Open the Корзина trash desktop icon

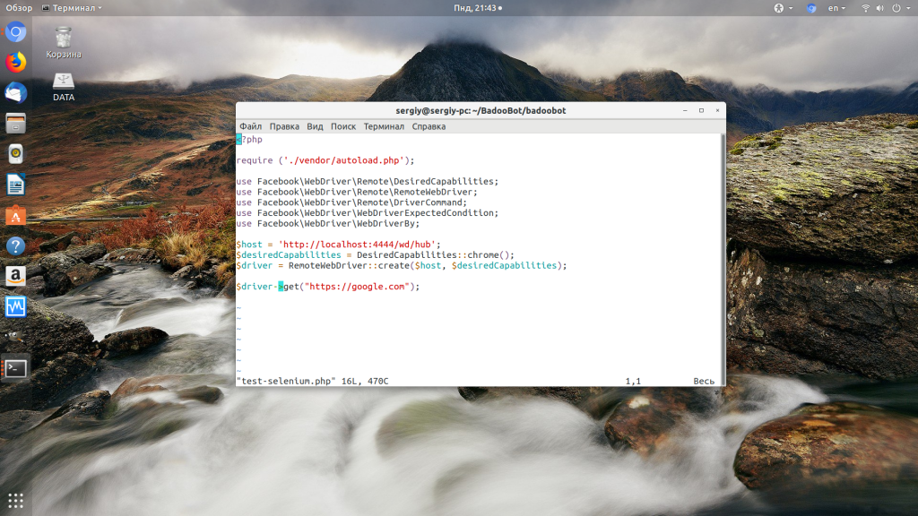tap(64, 42)
